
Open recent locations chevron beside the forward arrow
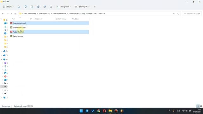coord(11,14)
